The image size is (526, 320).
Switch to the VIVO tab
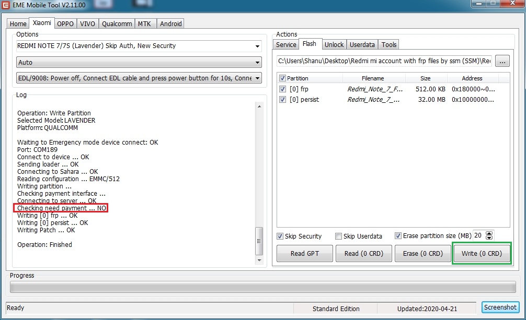[87, 24]
